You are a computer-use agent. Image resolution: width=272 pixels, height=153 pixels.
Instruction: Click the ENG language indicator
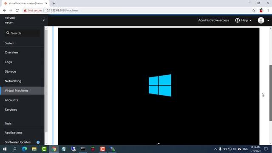click(245, 149)
